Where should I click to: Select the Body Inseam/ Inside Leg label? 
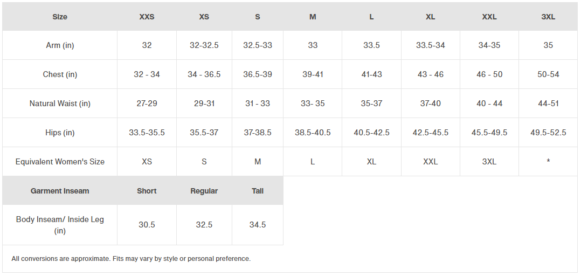60,225
